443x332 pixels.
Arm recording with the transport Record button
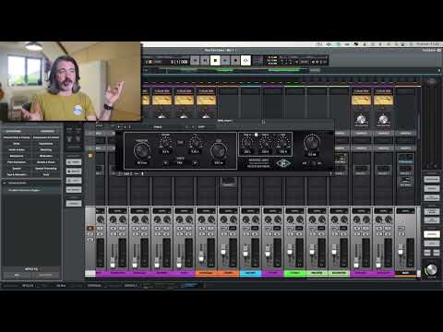pyautogui.click(x=235, y=61)
